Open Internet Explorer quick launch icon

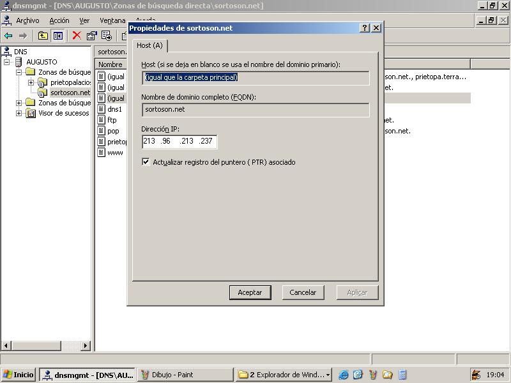(343, 375)
